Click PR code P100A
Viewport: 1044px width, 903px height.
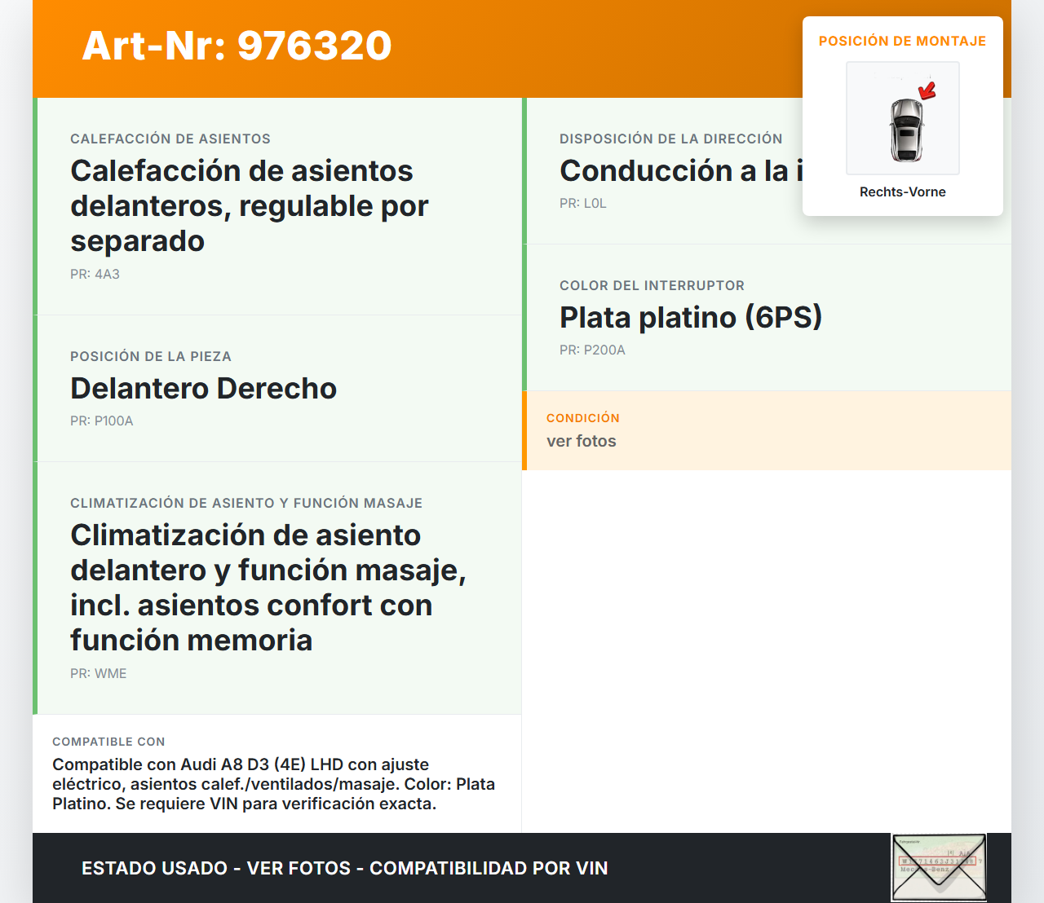pos(101,421)
